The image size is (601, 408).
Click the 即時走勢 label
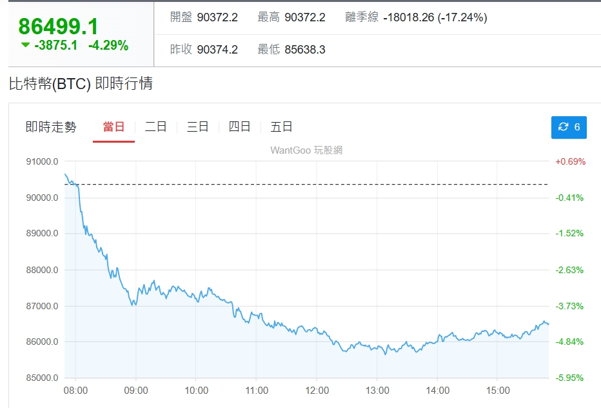tap(51, 127)
